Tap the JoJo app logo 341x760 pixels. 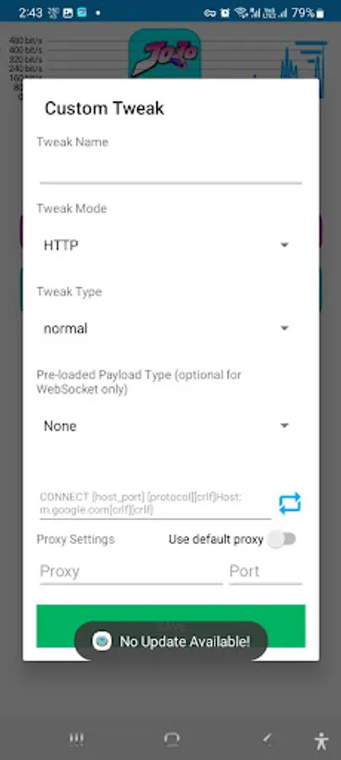point(165,53)
